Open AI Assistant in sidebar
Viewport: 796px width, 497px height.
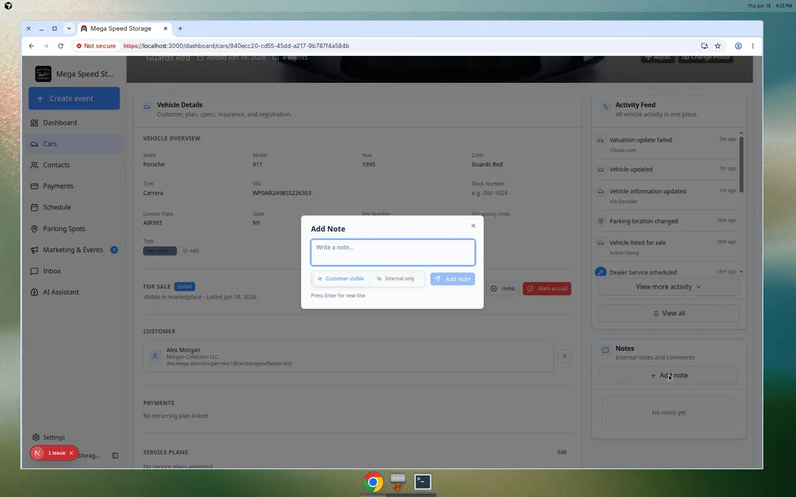[x=74, y=292]
